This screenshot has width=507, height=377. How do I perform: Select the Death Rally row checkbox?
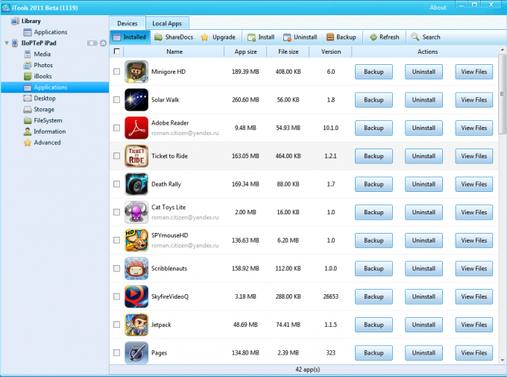(x=116, y=184)
